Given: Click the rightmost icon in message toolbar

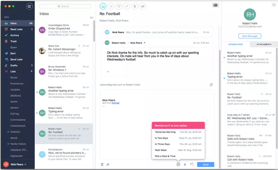Looking at the screenshot, I should (x=142, y=6).
